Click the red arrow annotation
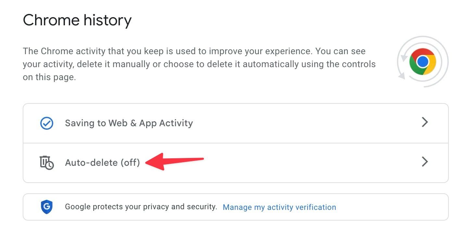 (x=175, y=161)
